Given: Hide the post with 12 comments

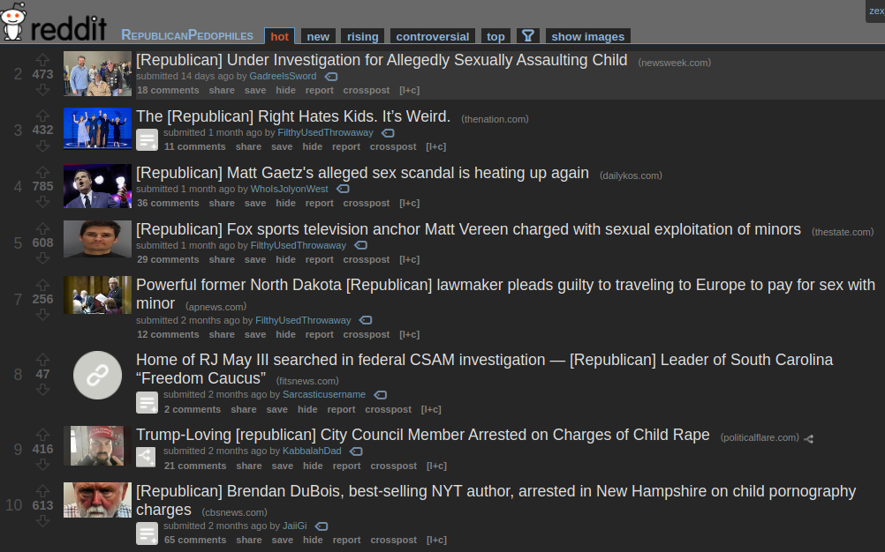Looking at the screenshot, I should [x=285, y=334].
